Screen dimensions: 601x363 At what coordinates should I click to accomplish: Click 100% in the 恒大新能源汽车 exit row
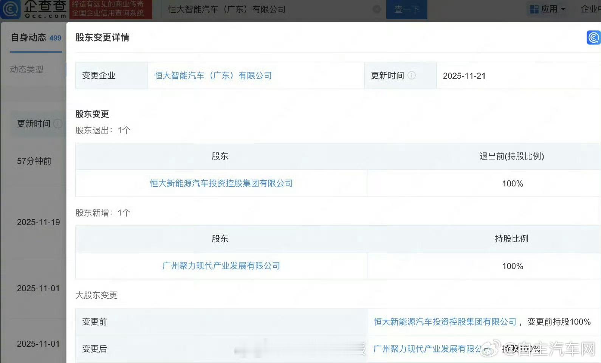tap(513, 183)
